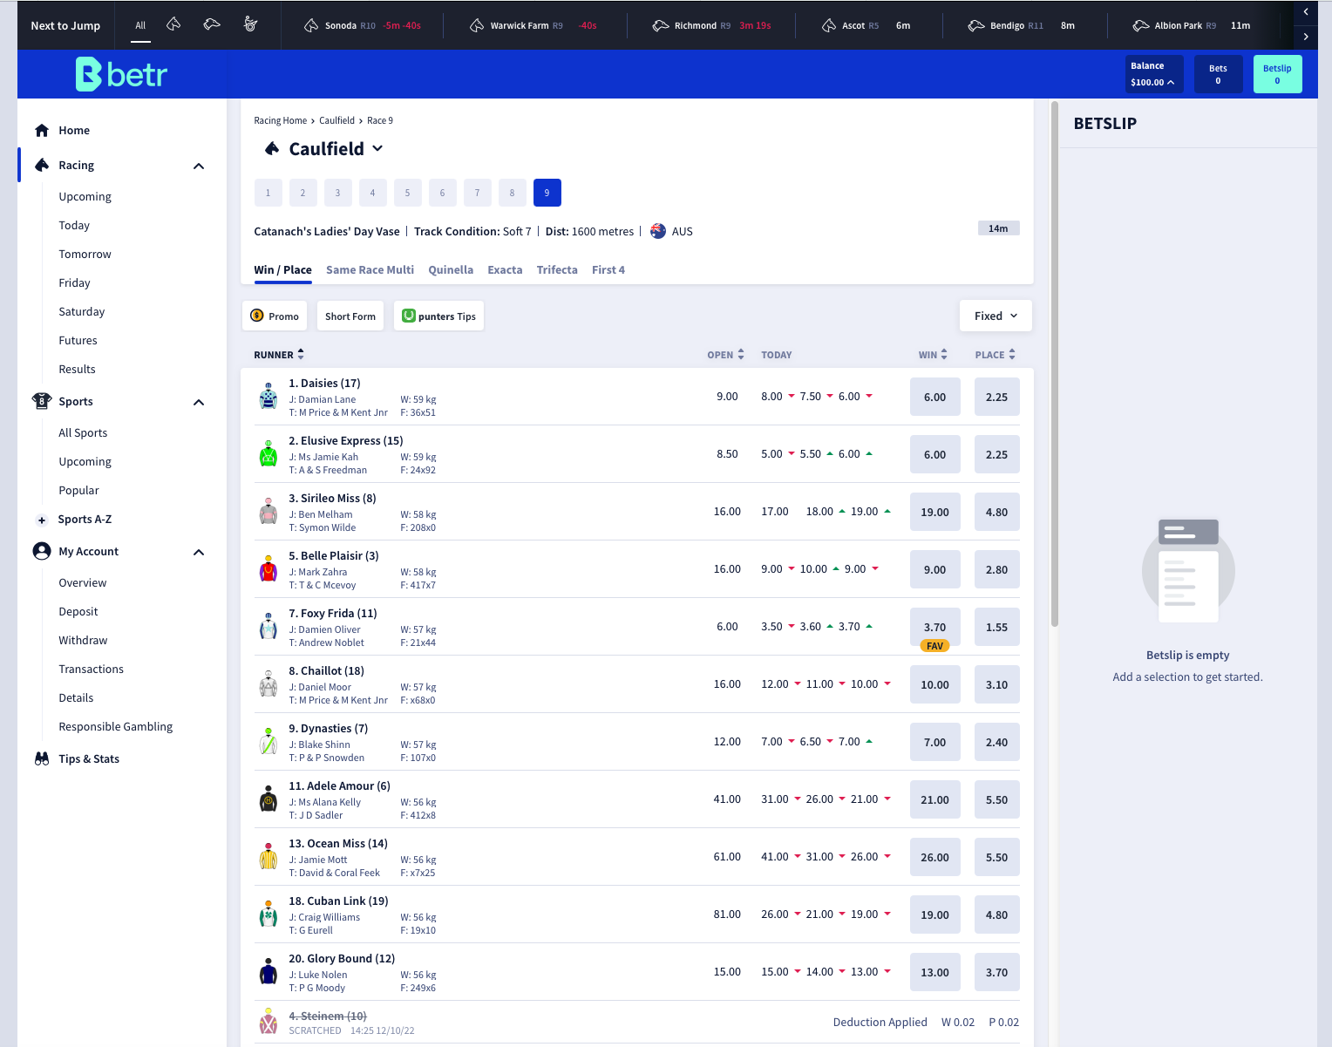
Task: Click the Promo coin icon
Action: (257, 316)
